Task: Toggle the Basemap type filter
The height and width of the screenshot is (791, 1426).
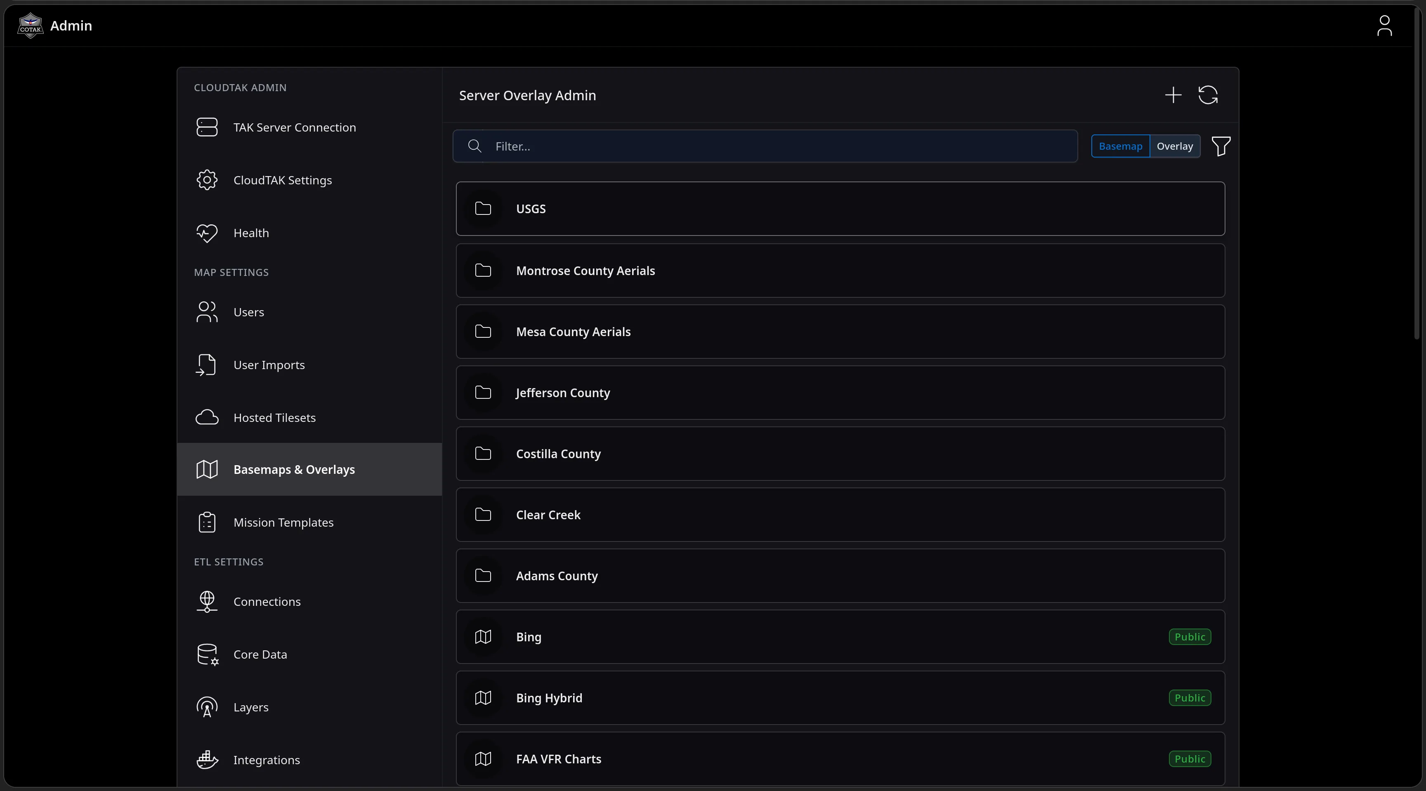Action: (x=1120, y=146)
